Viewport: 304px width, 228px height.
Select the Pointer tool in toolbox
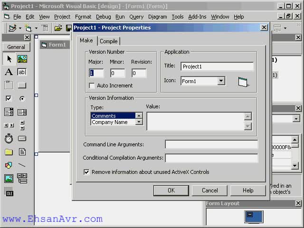click(x=9, y=59)
